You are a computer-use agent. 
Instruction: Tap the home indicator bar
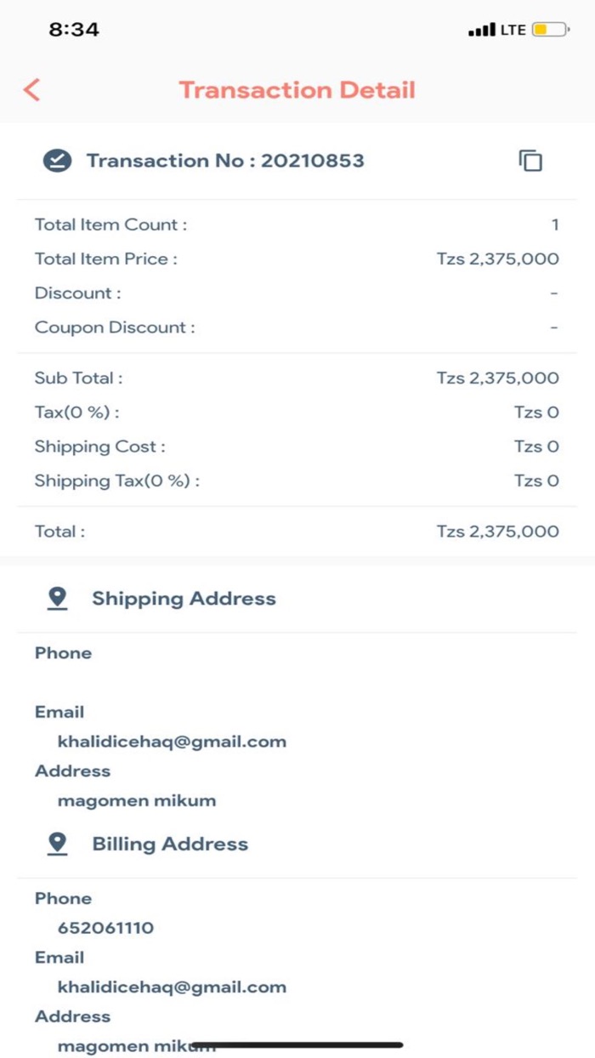coord(297,1045)
